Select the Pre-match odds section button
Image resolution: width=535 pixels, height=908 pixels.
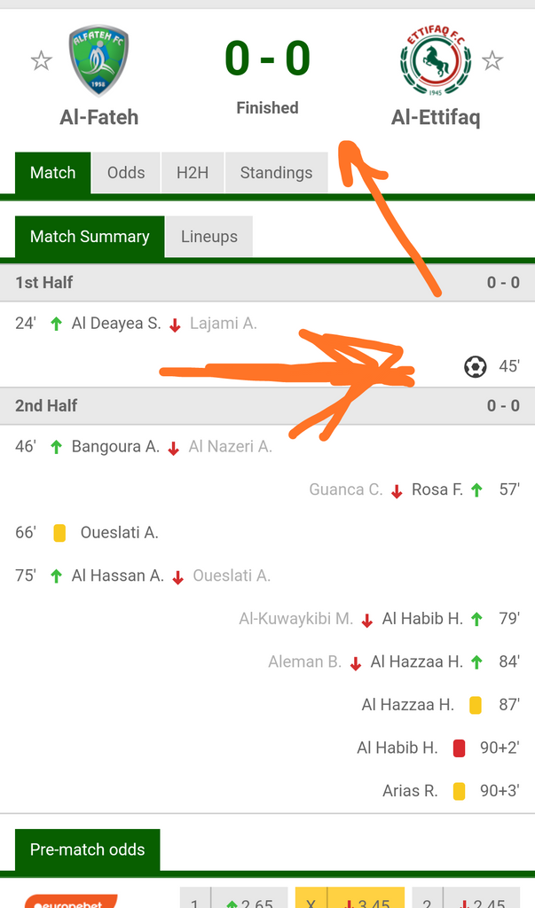pos(87,849)
